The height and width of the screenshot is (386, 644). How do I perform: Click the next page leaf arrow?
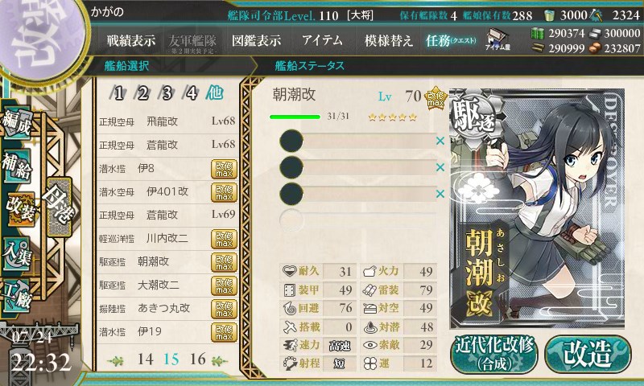[219, 360]
